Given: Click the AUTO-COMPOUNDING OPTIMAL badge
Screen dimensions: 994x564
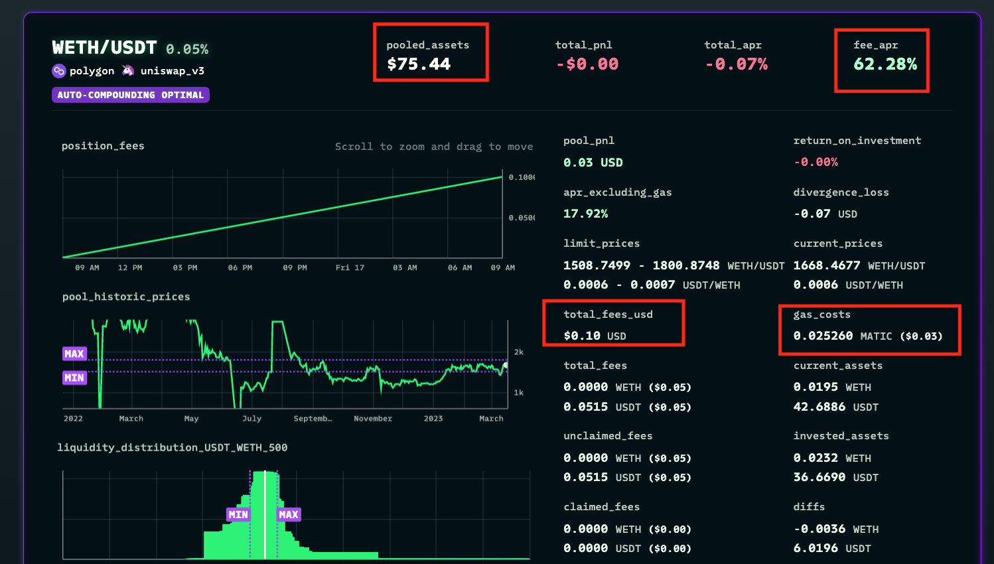Looking at the screenshot, I should 131,95.
